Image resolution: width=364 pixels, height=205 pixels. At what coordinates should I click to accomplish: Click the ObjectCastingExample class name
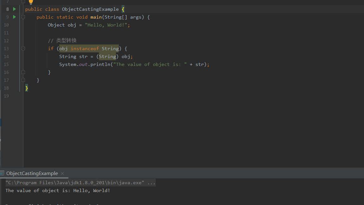click(90, 9)
